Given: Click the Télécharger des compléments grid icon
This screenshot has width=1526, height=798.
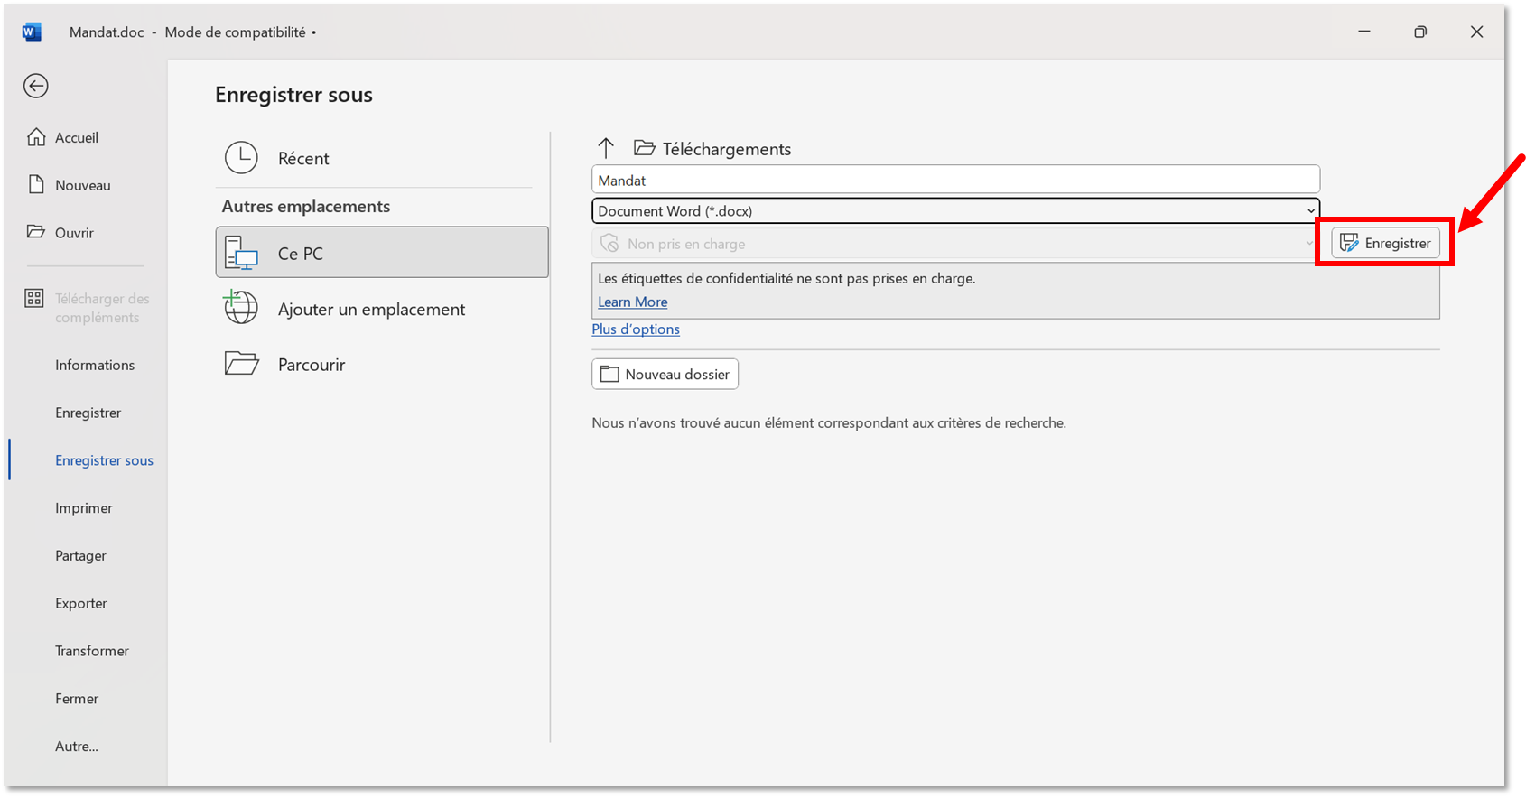Looking at the screenshot, I should tap(34, 298).
